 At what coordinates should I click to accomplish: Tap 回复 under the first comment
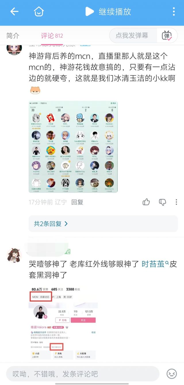[77, 202]
